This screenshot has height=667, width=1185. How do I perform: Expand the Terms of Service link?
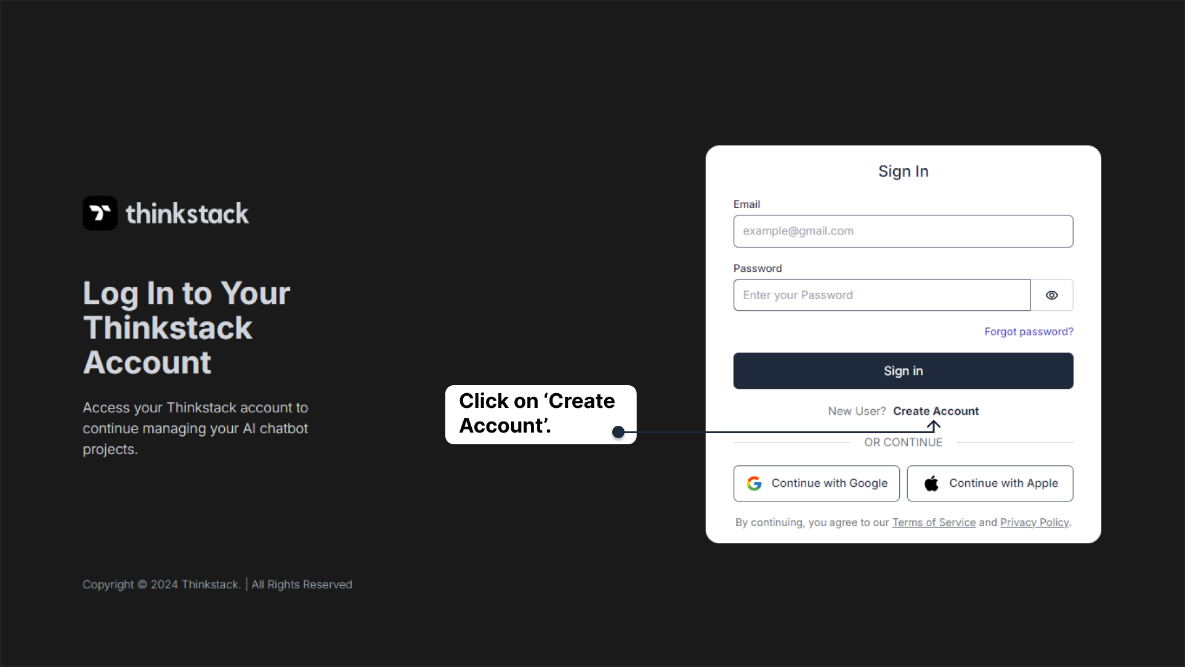pos(934,521)
